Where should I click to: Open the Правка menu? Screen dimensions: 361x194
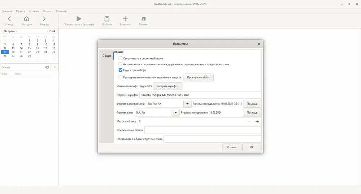click(x=21, y=11)
